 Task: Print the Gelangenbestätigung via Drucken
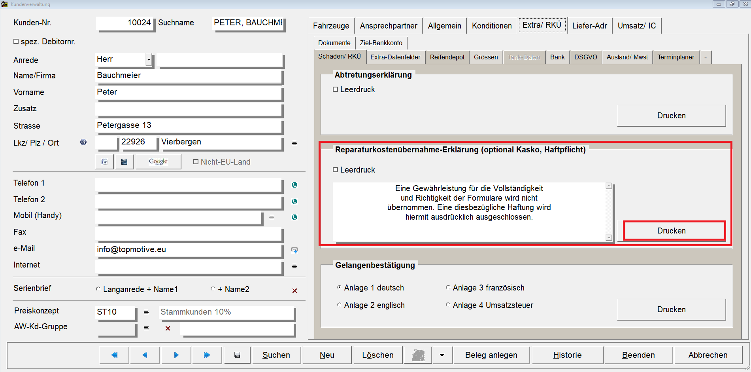tap(672, 309)
